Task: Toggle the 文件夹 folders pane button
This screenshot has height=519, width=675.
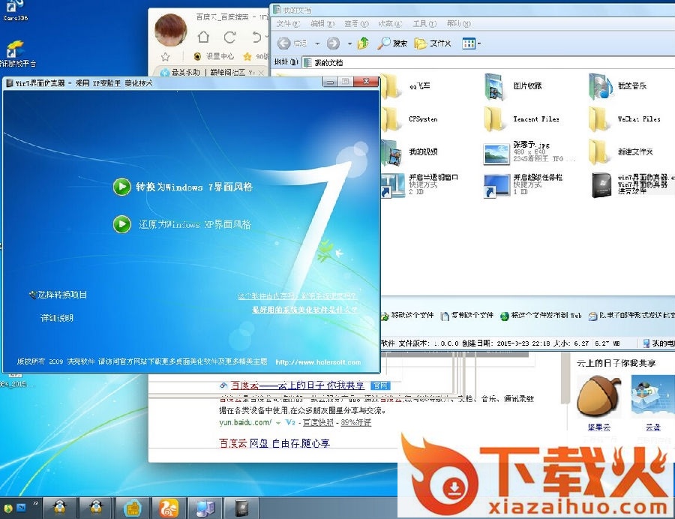Action: pyautogui.click(x=433, y=43)
